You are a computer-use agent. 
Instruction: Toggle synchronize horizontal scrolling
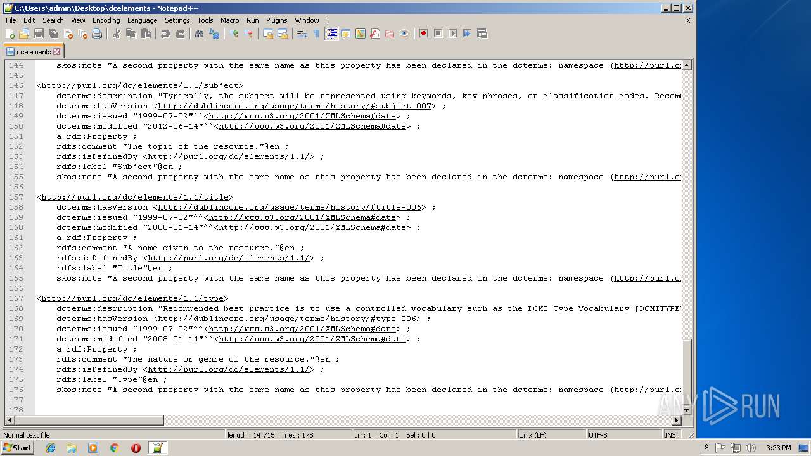click(x=283, y=34)
